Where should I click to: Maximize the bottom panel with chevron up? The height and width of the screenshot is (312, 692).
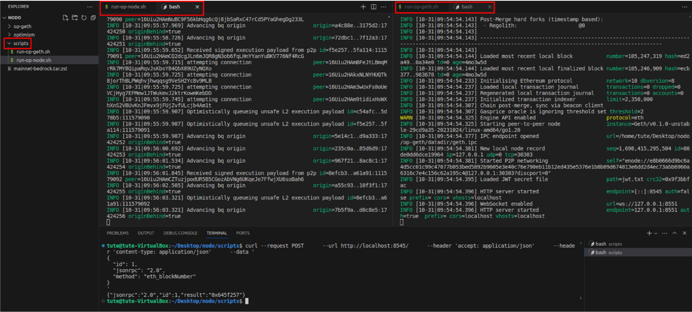tap(675, 233)
